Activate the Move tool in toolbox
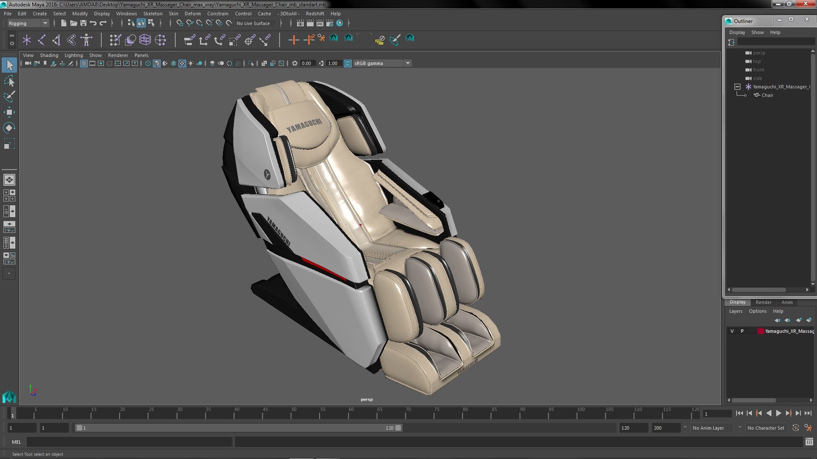This screenshot has width=817, height=459. coord(9,112)
